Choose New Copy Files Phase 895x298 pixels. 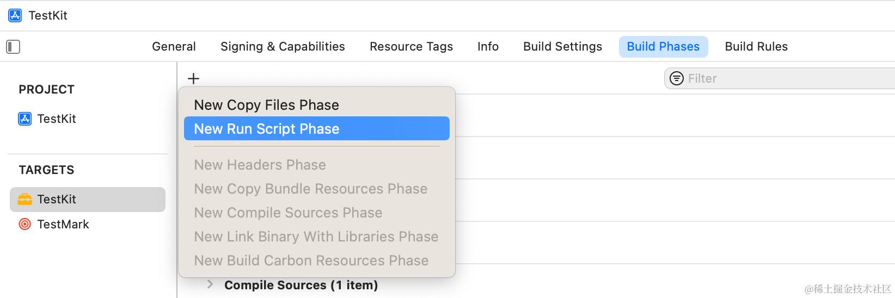(x=266, y=105)
